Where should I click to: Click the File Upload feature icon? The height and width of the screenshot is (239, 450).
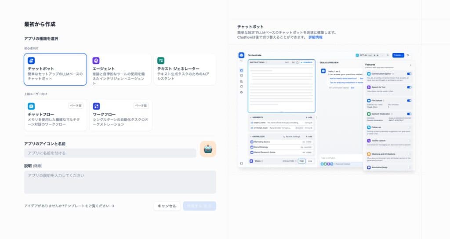[x=369, y=101]
